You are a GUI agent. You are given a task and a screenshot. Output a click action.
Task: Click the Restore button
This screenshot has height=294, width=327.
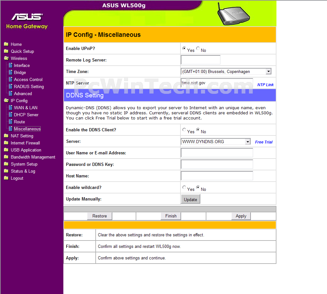tap(100, 216)
